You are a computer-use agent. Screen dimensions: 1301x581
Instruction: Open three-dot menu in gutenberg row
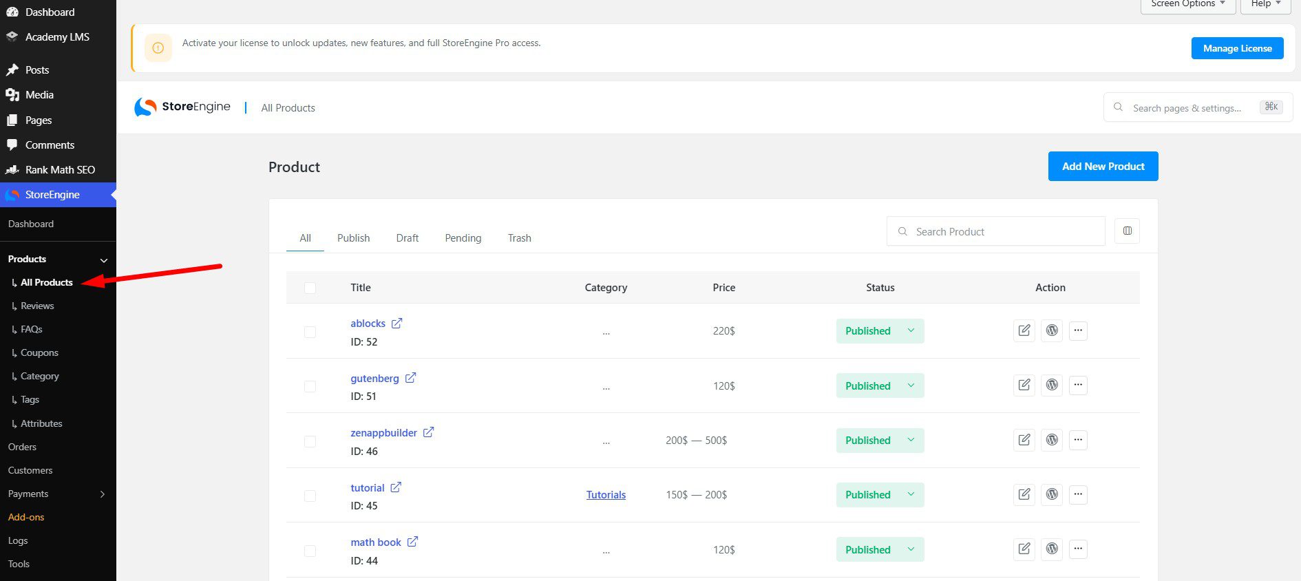(1078, 385)
